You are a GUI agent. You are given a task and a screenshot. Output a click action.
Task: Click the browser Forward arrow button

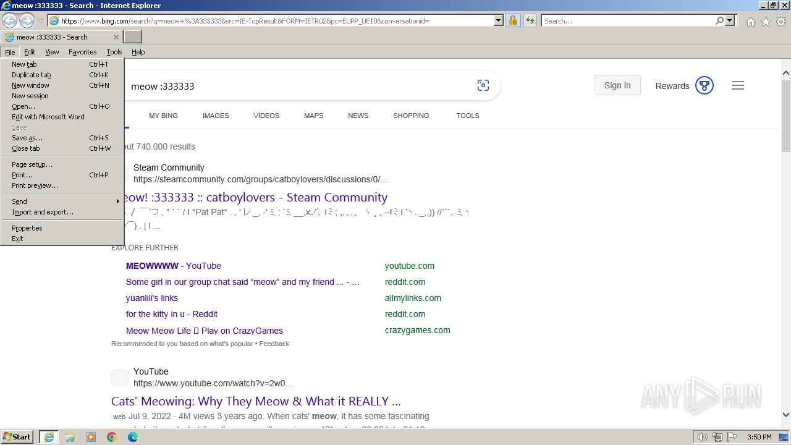pos(27,20)
